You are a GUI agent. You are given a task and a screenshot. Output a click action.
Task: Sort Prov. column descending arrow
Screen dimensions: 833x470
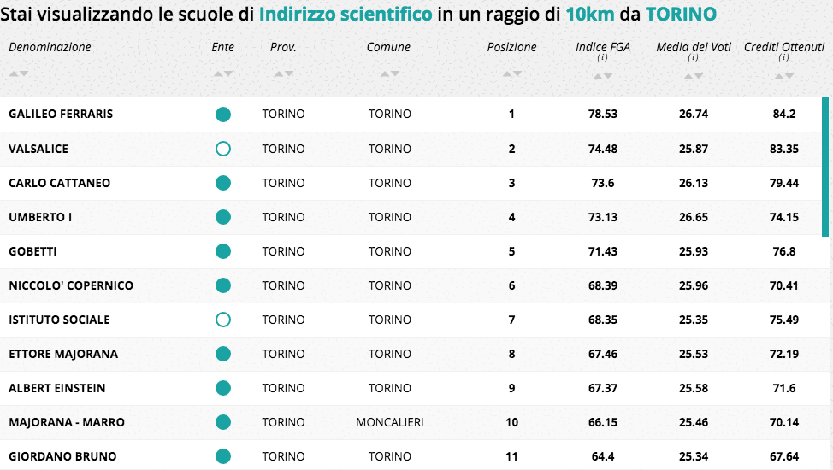(x=288, y=73)
